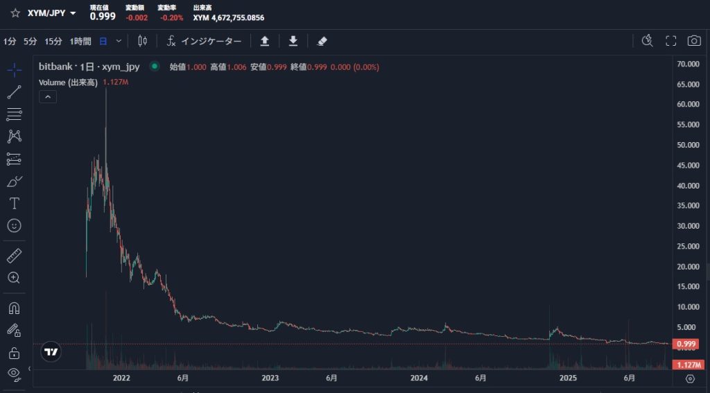Switch to the 1分 timeframe
Image resolution: width=710 pixels, height=393 pixels.
(x=10, y=42)
